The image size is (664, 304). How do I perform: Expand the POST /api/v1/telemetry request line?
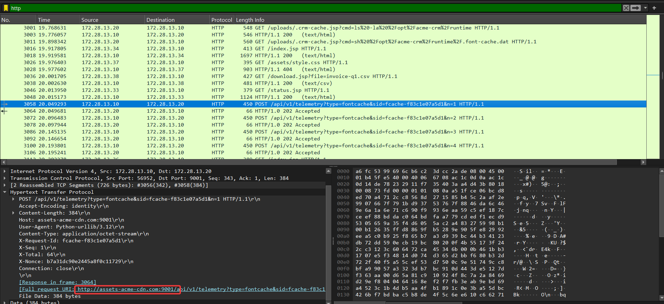tap(13, 199)
